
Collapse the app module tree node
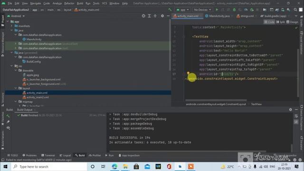point(8,21)
